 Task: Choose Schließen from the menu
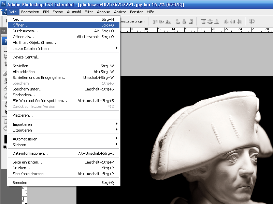(x=63, y=66)
